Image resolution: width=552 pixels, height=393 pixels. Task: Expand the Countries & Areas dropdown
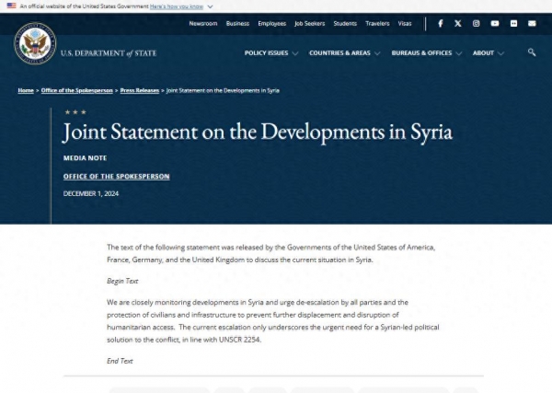[x=344, y=53]
